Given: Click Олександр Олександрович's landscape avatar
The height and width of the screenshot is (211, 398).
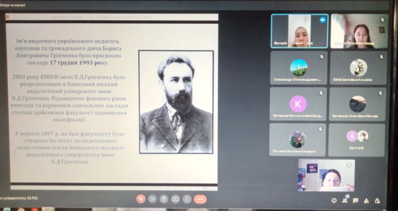Looking at the screenshot, I should (299, 68).
